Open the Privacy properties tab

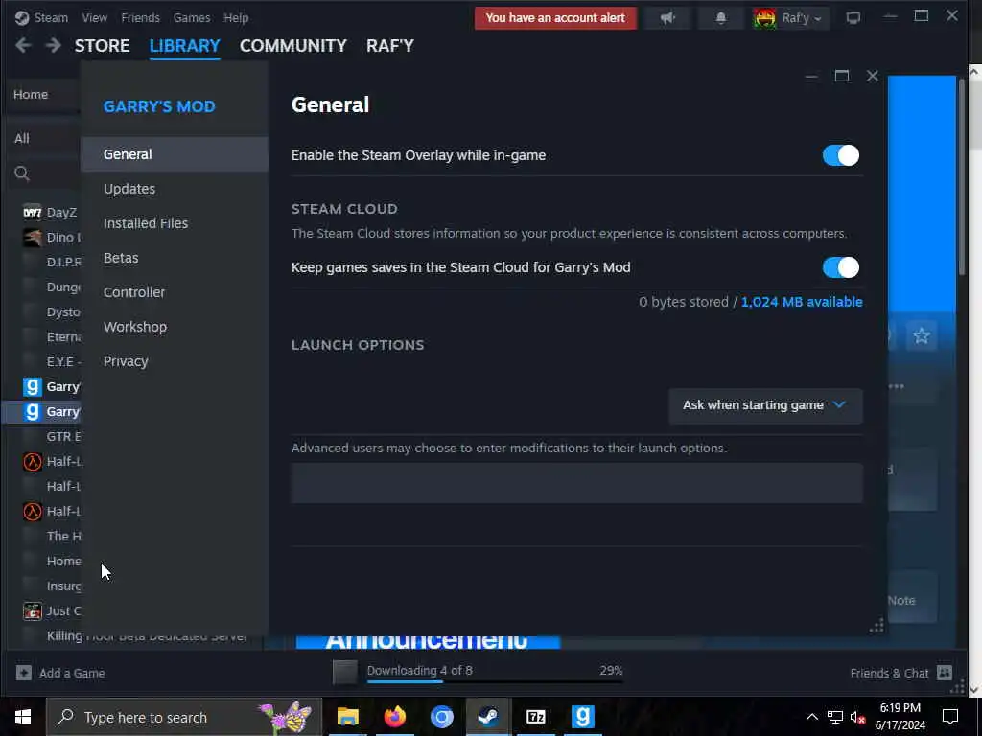tap(175, 361)
